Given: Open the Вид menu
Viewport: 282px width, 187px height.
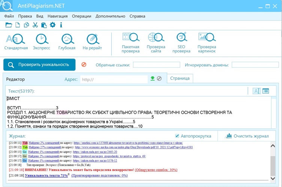Looking at the screenshot, I should 40,16.
